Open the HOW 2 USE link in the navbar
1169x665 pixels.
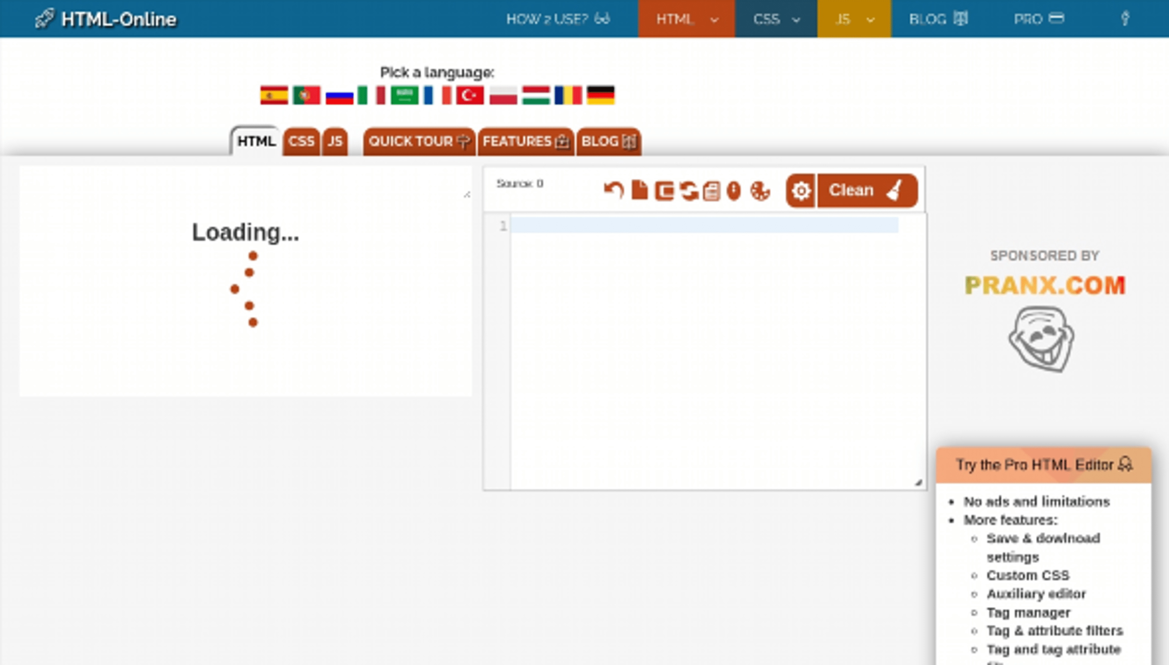558,19
